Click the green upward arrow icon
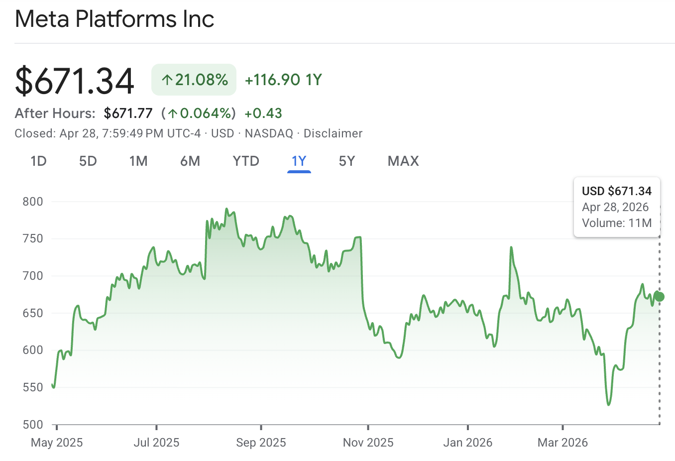The width and height of the screenshot is (675, 461). 167,79
